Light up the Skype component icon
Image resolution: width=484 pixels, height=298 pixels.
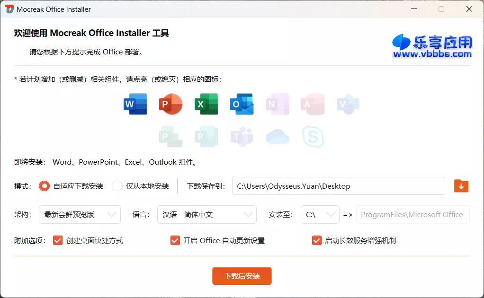point(313,137)
